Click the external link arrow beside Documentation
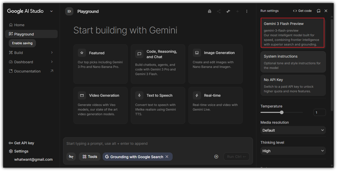 (x=52, y=71)
